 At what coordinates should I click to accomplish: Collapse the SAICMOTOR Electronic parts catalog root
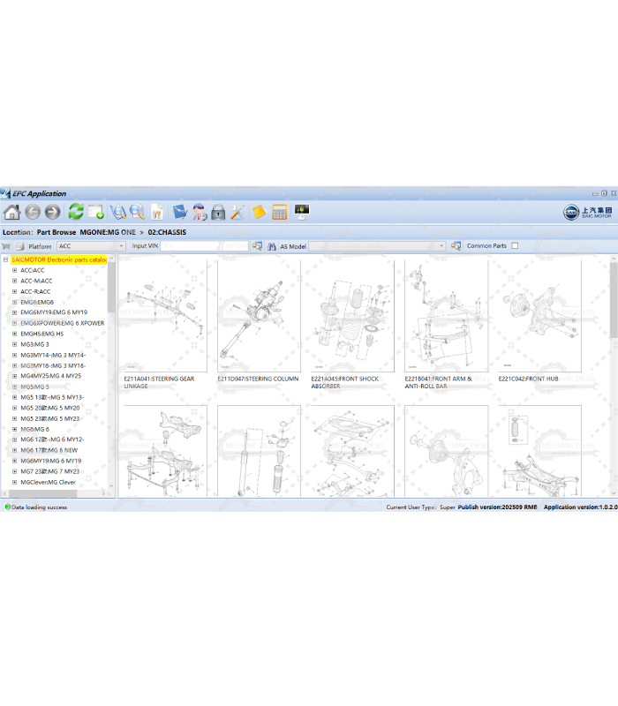point(5,259)
